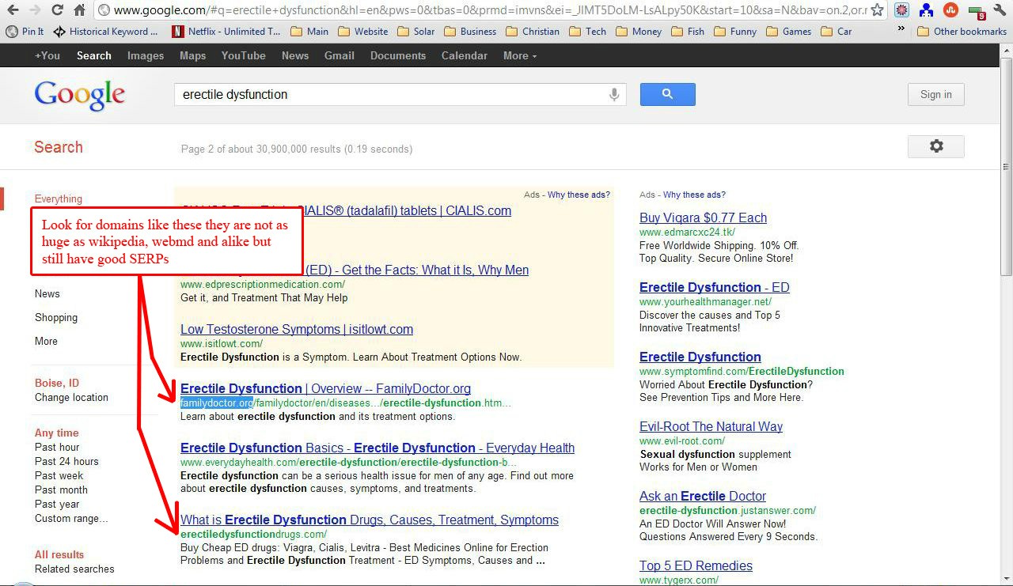Click the browser forward arrow
The image size is (1013, 586).
35,10
